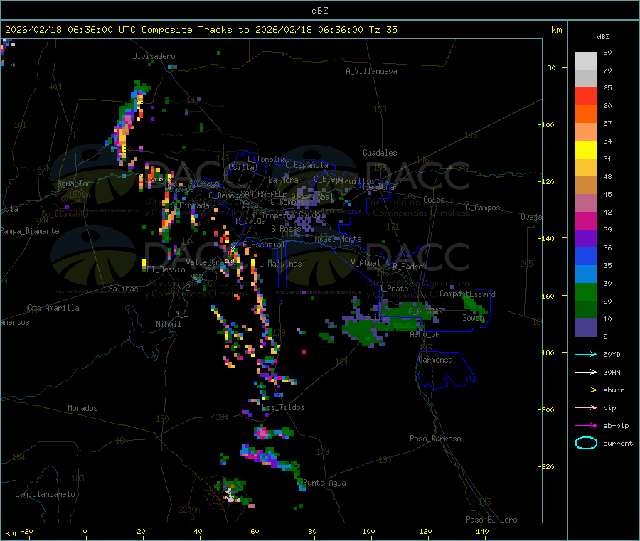Click the Divisadero map label
Image resolution: width=640 pixels, height=541 pixels.
click(x=154, y=56)
